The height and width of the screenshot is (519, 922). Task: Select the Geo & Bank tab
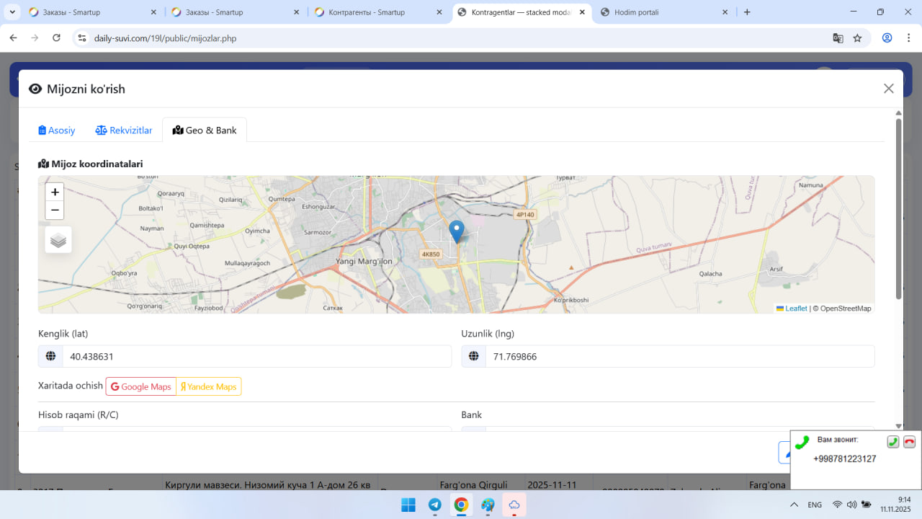click(205, 130)
